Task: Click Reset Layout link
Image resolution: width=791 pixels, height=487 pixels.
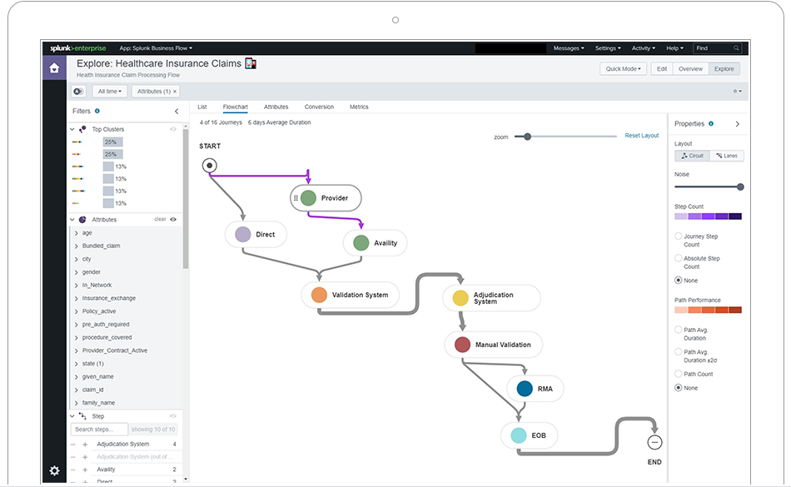Action: [642, 136]
